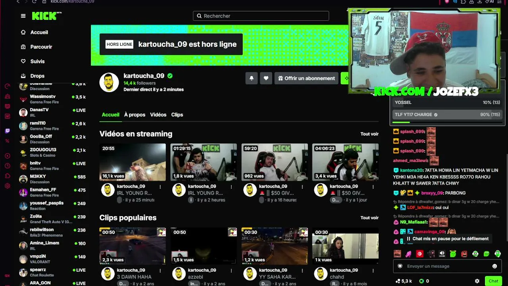This screenshot has height=286, width=508.
Task: Insert the Tunisia flag emote
Action: 419,254
